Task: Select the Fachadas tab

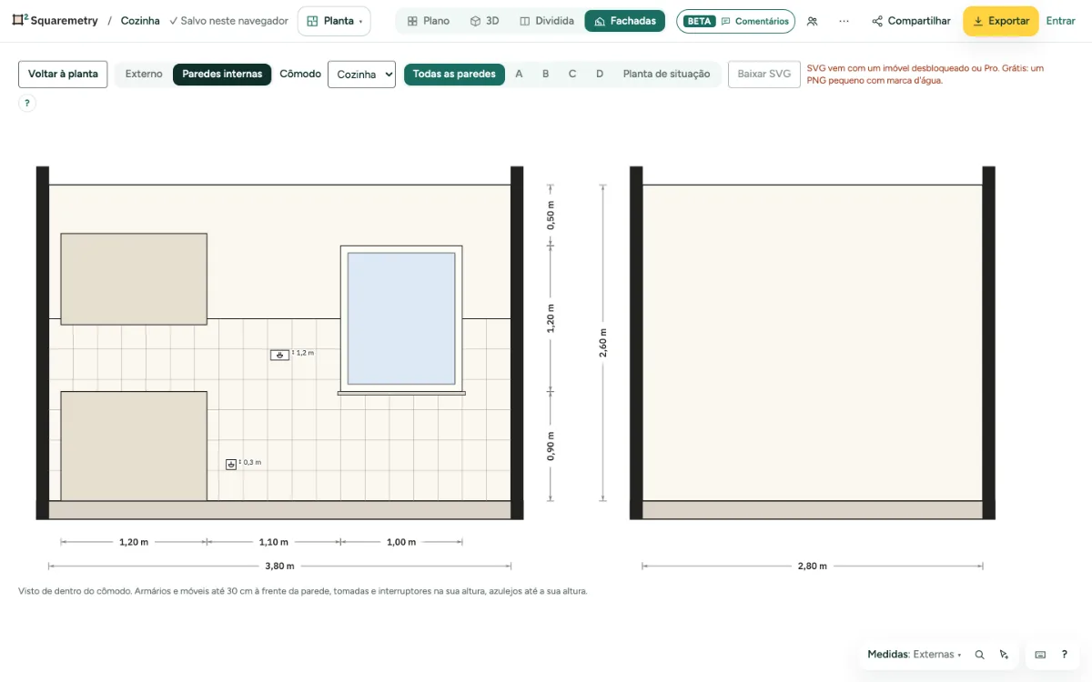Action: (x=625, y=21)
